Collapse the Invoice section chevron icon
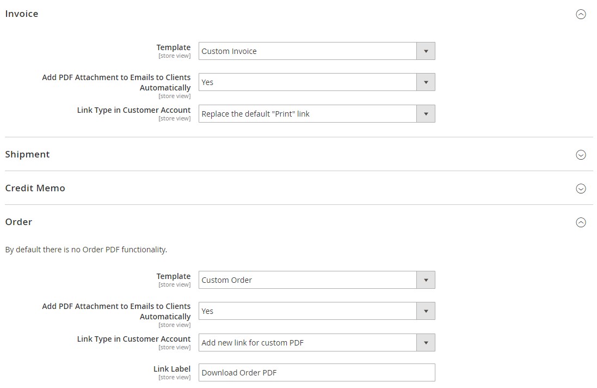Viewport: 597px width, 388px height. (x=581, y=15)
